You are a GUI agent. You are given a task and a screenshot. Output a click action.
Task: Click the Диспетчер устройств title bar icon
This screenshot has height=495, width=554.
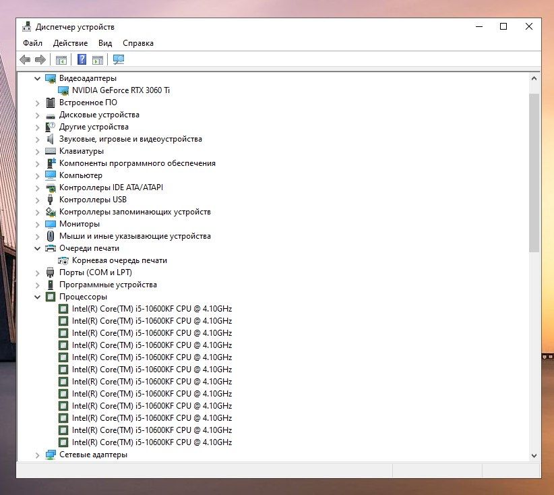click(26, 27)
